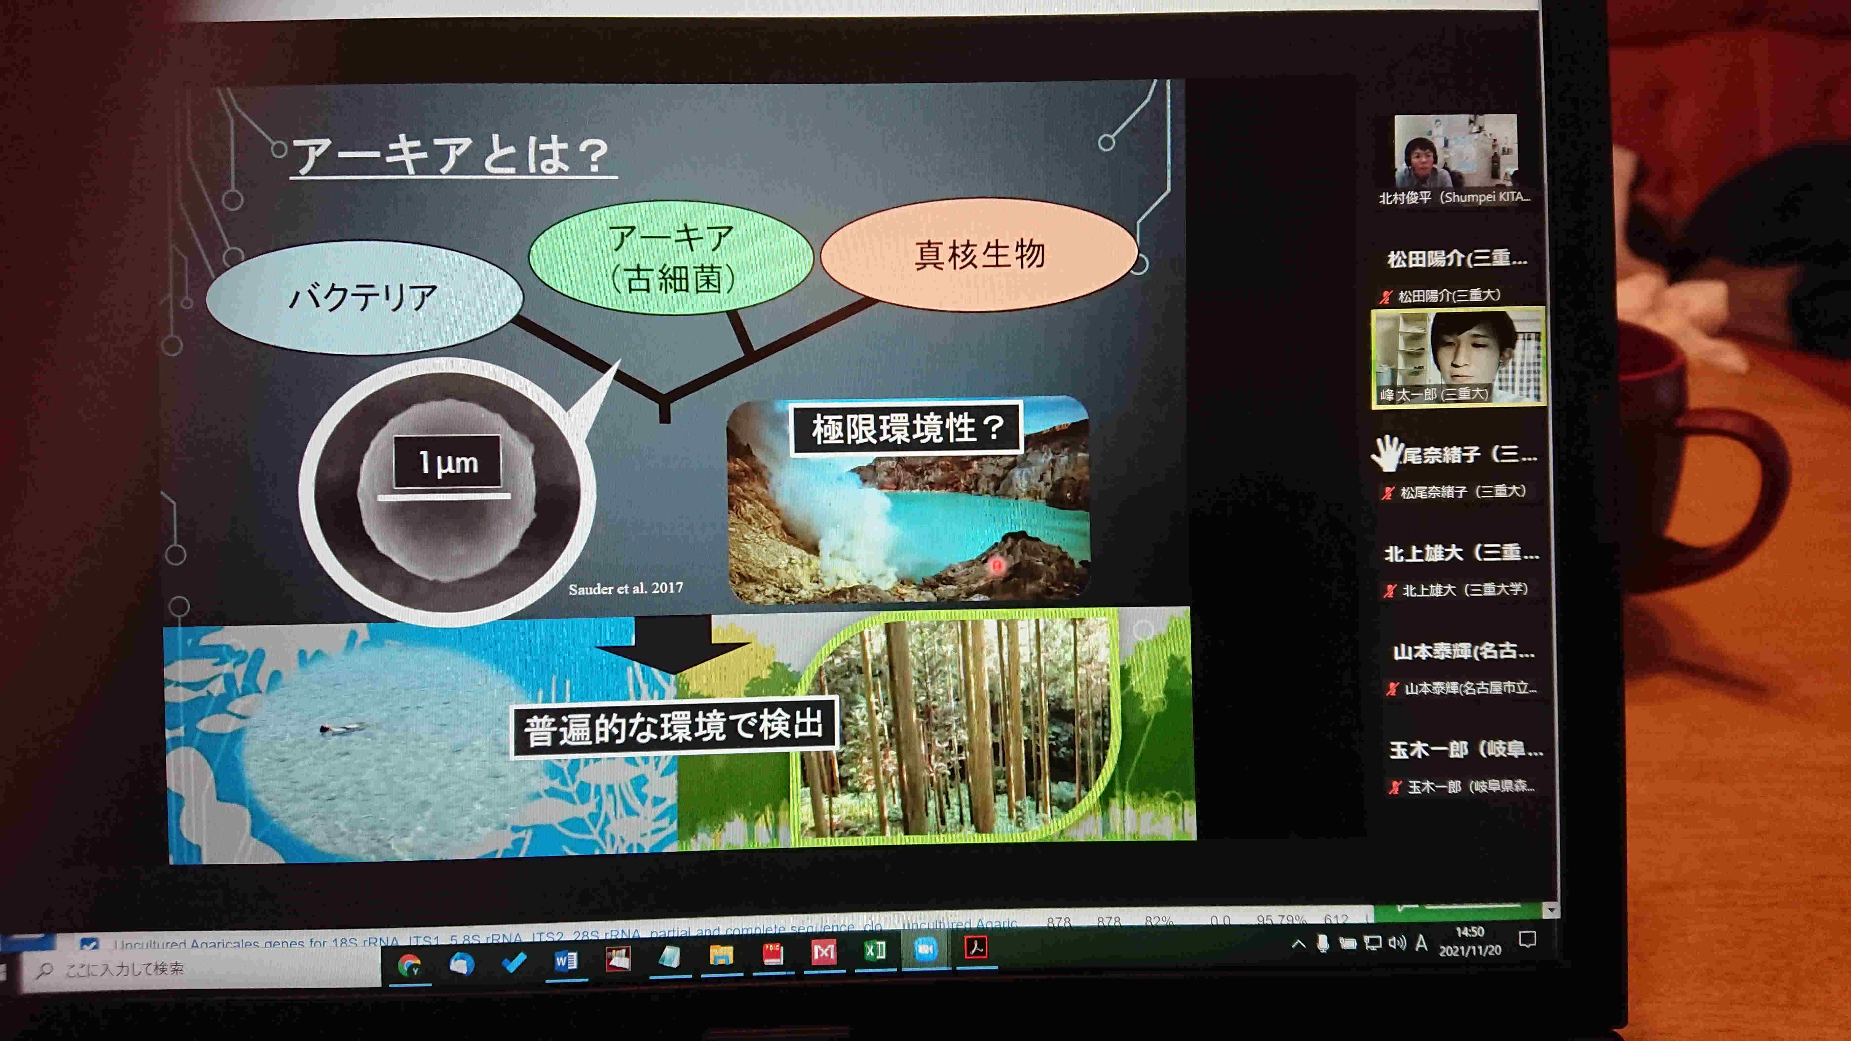Select 北村俊平 video thumbnail in Zoom
The width and height of the screenshot is (1851, 1041).
(x=1455, y=151)
